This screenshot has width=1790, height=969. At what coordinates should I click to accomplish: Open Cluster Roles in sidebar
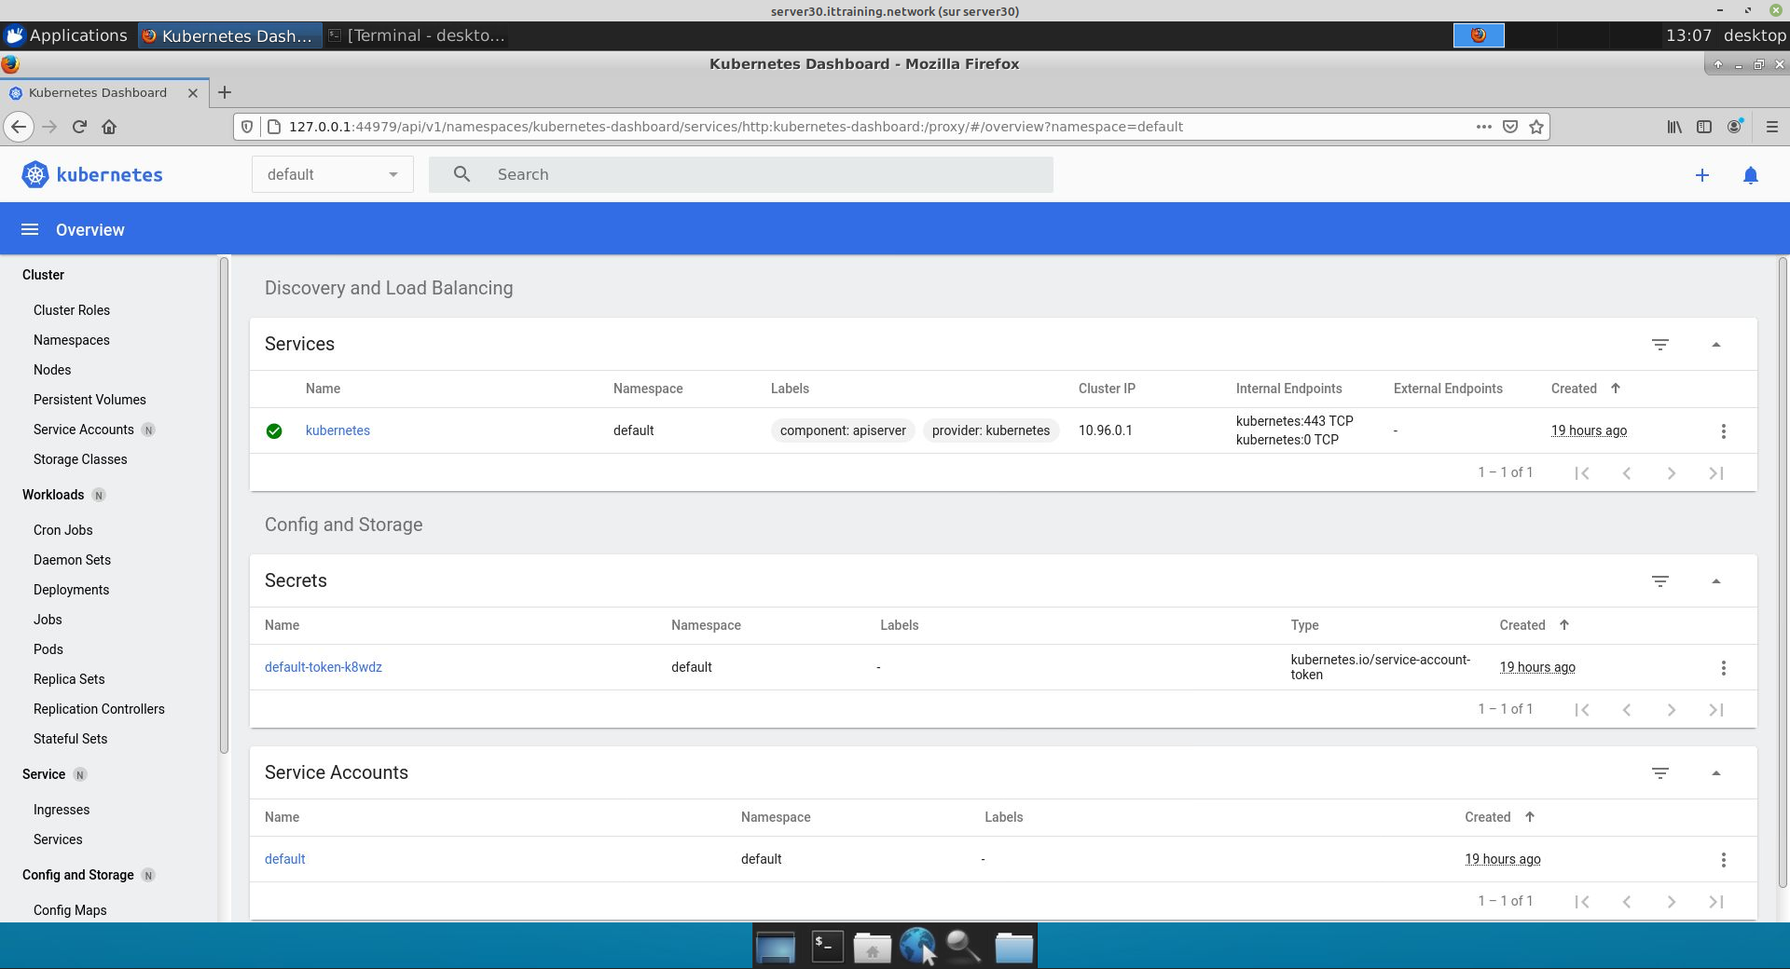72,310
